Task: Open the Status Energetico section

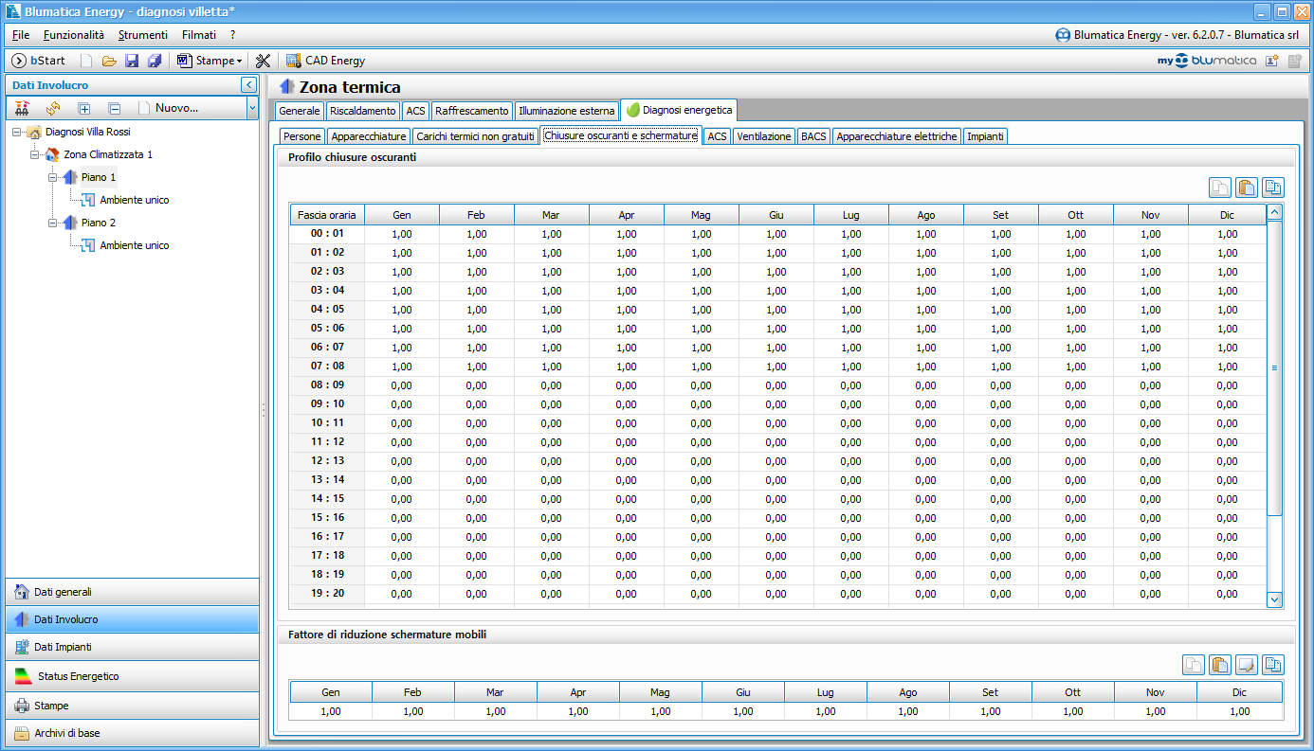Action: (130, 676)
